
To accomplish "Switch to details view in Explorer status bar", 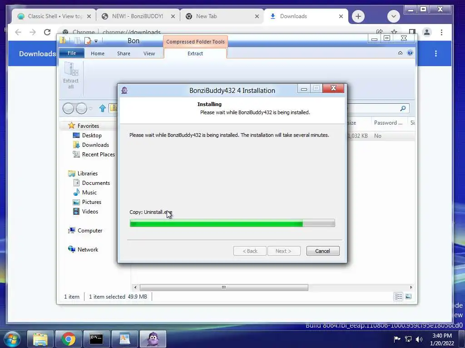I will click(398, 296).
